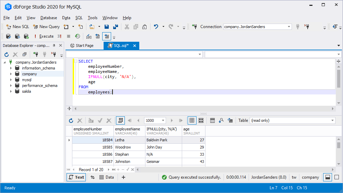Click the SQL editor vertical scrollbar
Viewport: 343px width, 193px height.
click(339, 79)
